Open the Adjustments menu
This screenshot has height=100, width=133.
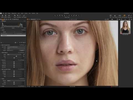(14, 13)
